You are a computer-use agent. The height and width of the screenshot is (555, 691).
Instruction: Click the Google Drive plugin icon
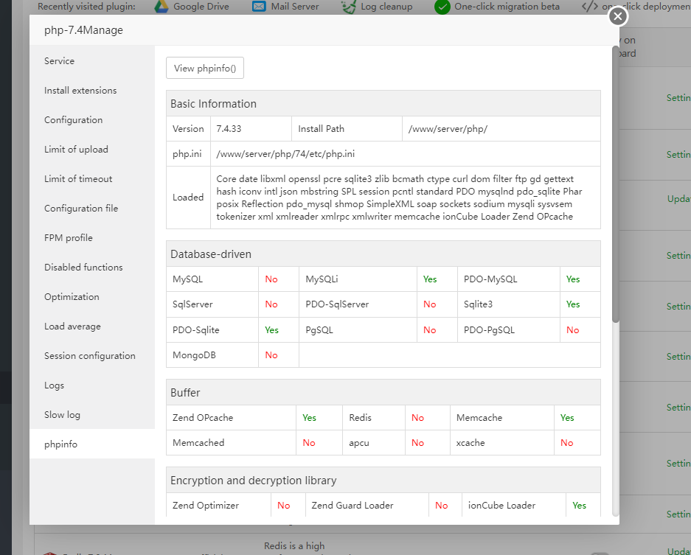coord(162,7)
